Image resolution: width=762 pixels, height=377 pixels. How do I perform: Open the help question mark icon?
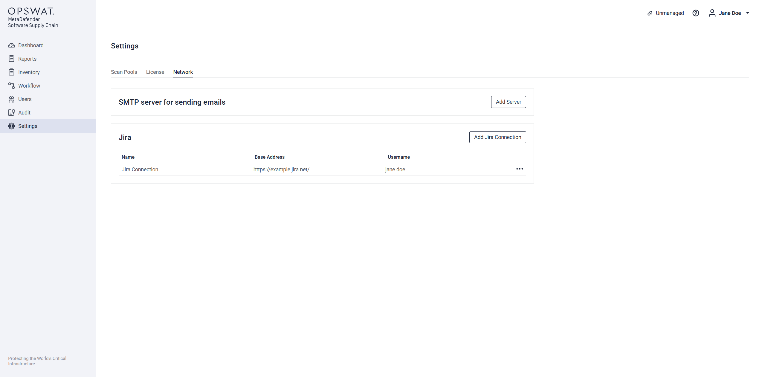696,13
